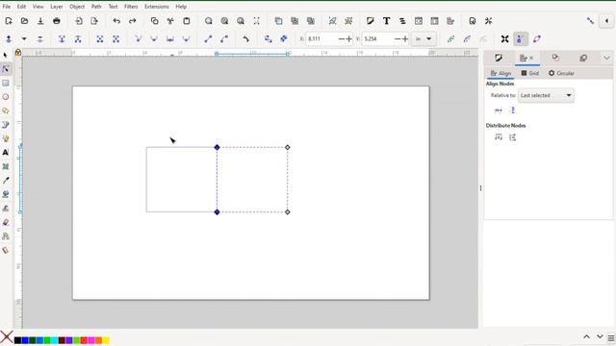Click the Delete selected nodes icon

pyautogui.click(x=40, y=38)
